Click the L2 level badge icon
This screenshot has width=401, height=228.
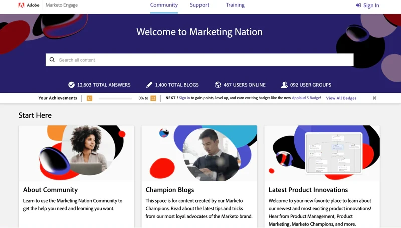click(x=153, y=98)
